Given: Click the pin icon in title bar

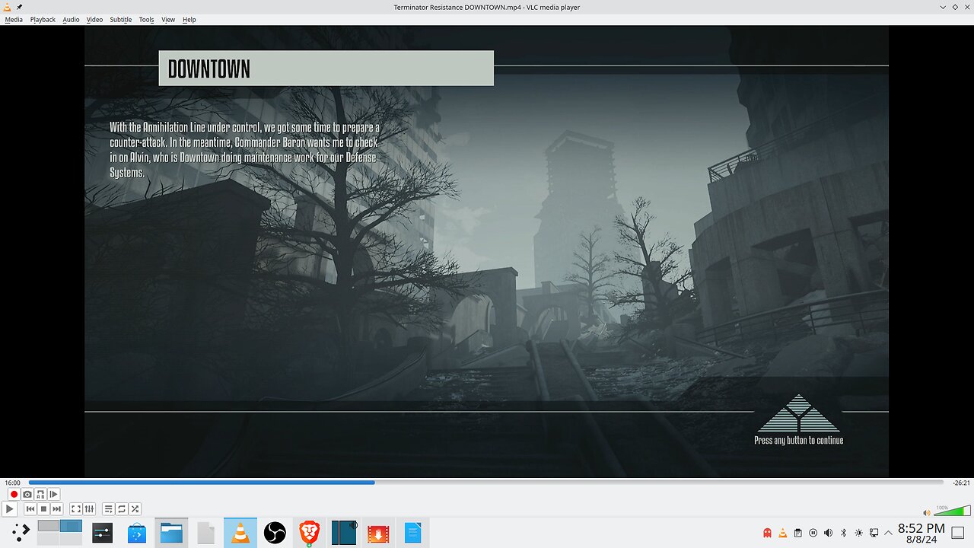Looking at the screenshot, I should tap(19, 7).
